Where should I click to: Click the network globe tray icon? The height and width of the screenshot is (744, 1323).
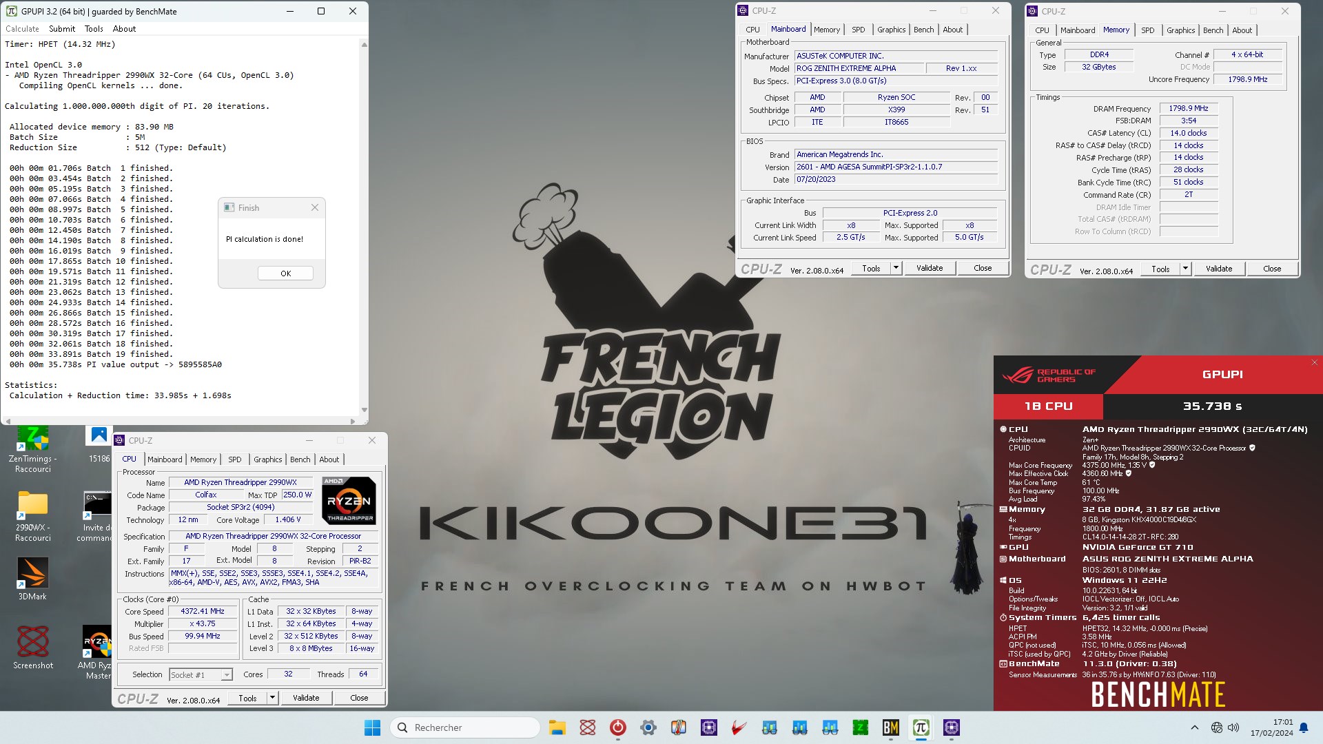pos(1217,727)
